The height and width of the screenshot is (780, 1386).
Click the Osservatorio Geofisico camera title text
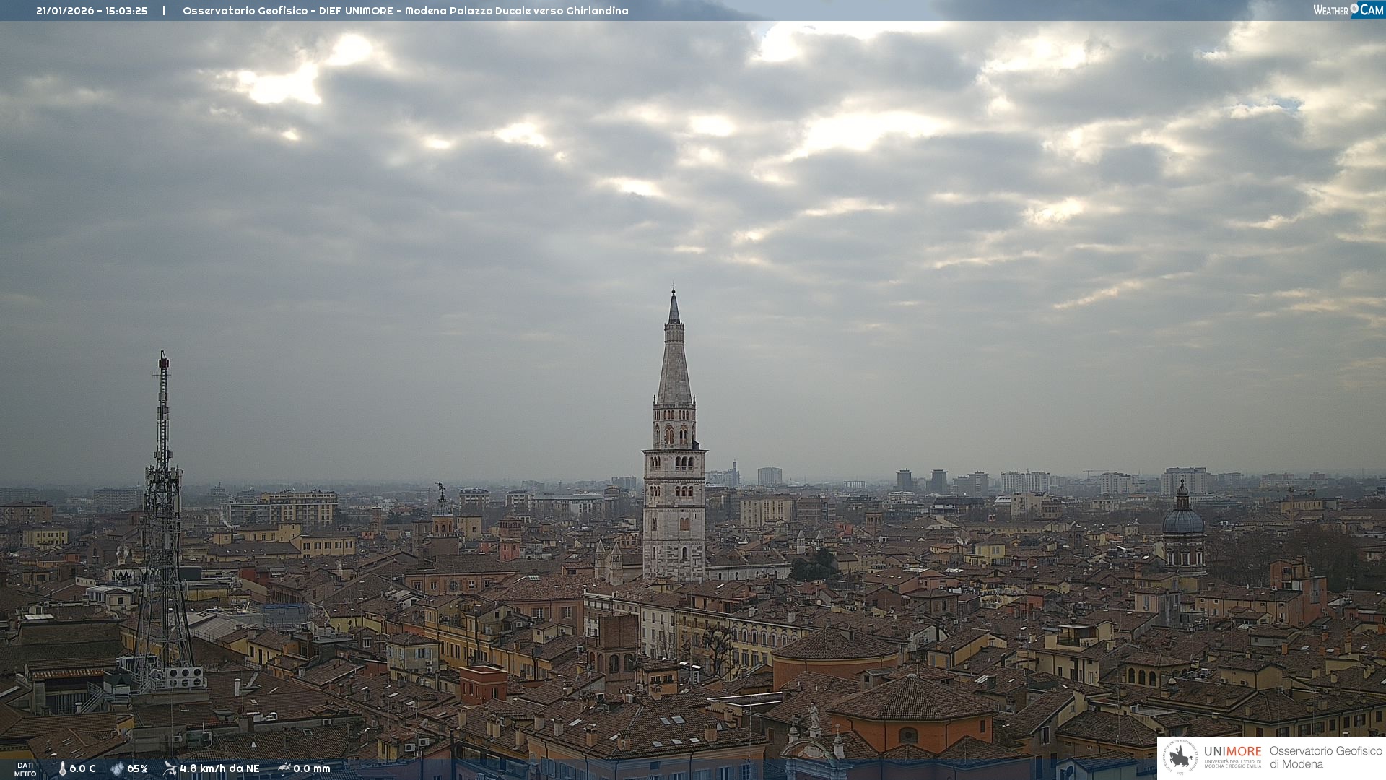(x=405, y=11)
